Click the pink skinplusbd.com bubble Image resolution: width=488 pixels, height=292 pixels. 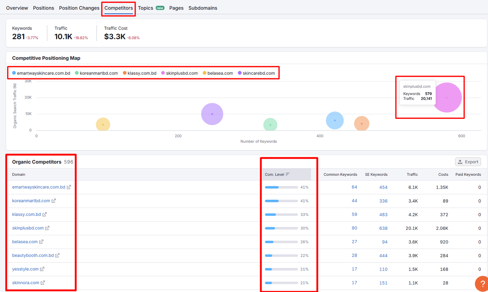click(447, 98)
